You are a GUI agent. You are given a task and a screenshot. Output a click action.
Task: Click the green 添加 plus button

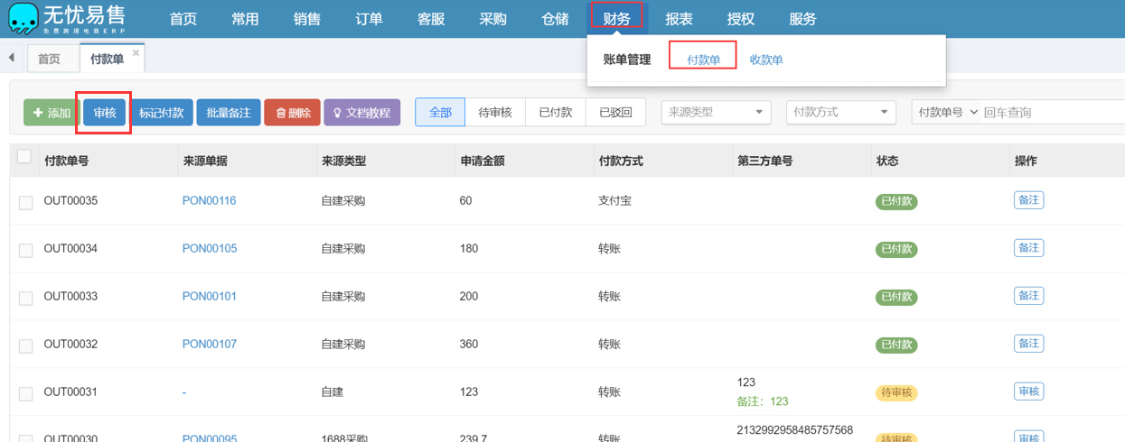[51, 113]
